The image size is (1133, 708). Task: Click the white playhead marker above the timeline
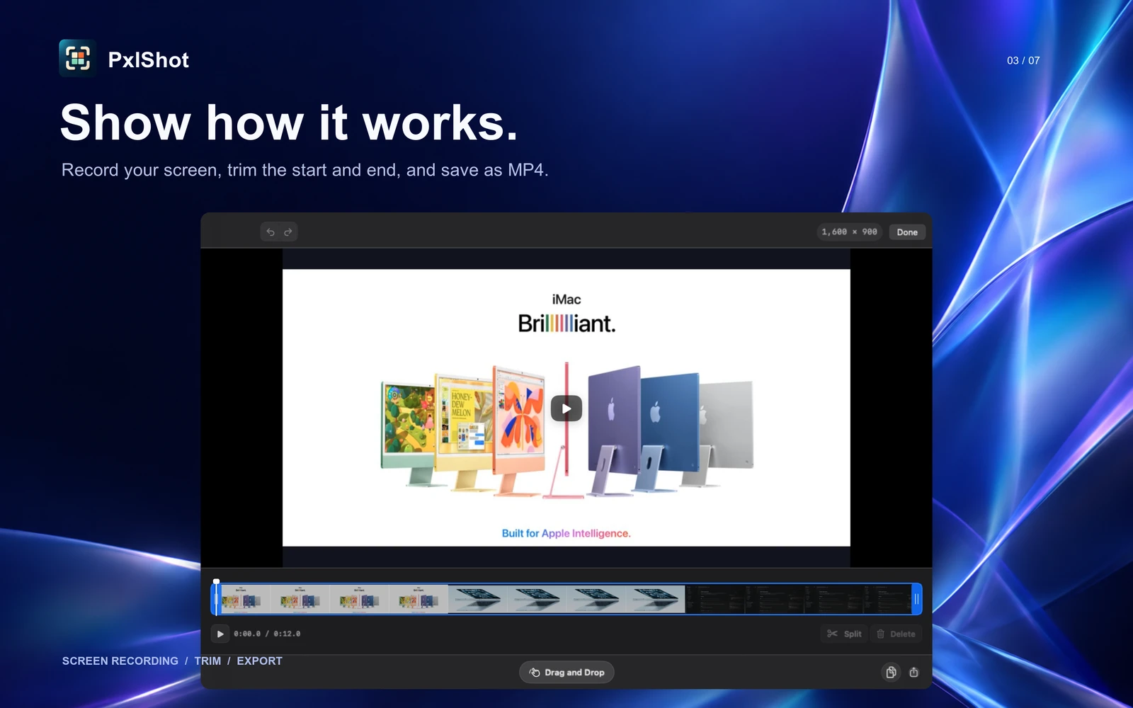click(x=216, y=581)
